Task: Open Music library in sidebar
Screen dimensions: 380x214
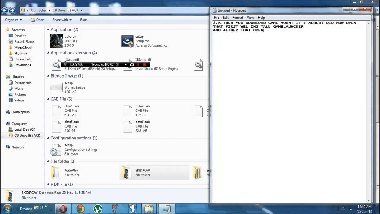Action: [19, 88]
